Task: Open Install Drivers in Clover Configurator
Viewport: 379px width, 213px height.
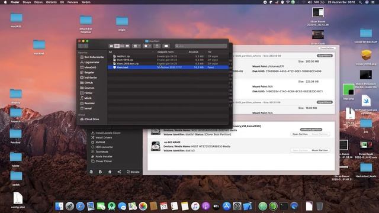Action: [x=101, y=137]
